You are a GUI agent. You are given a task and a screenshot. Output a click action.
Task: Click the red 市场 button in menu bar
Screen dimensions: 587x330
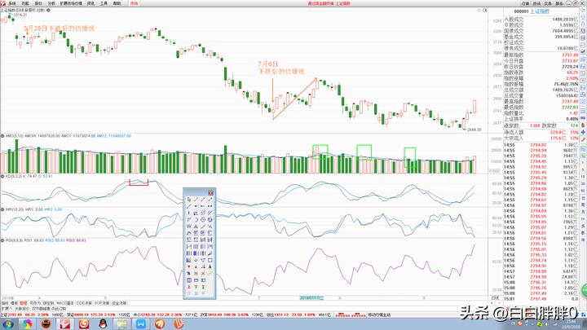click(135, 4)
